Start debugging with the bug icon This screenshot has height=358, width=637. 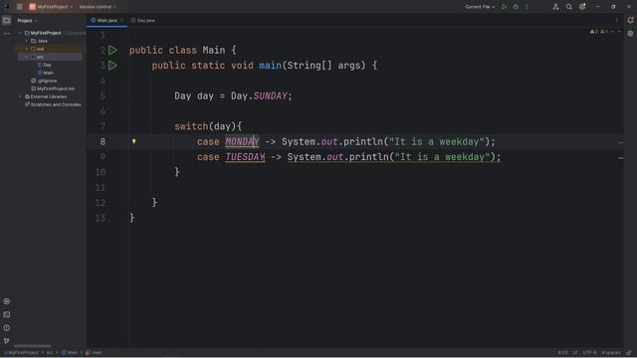coord(516,7)
